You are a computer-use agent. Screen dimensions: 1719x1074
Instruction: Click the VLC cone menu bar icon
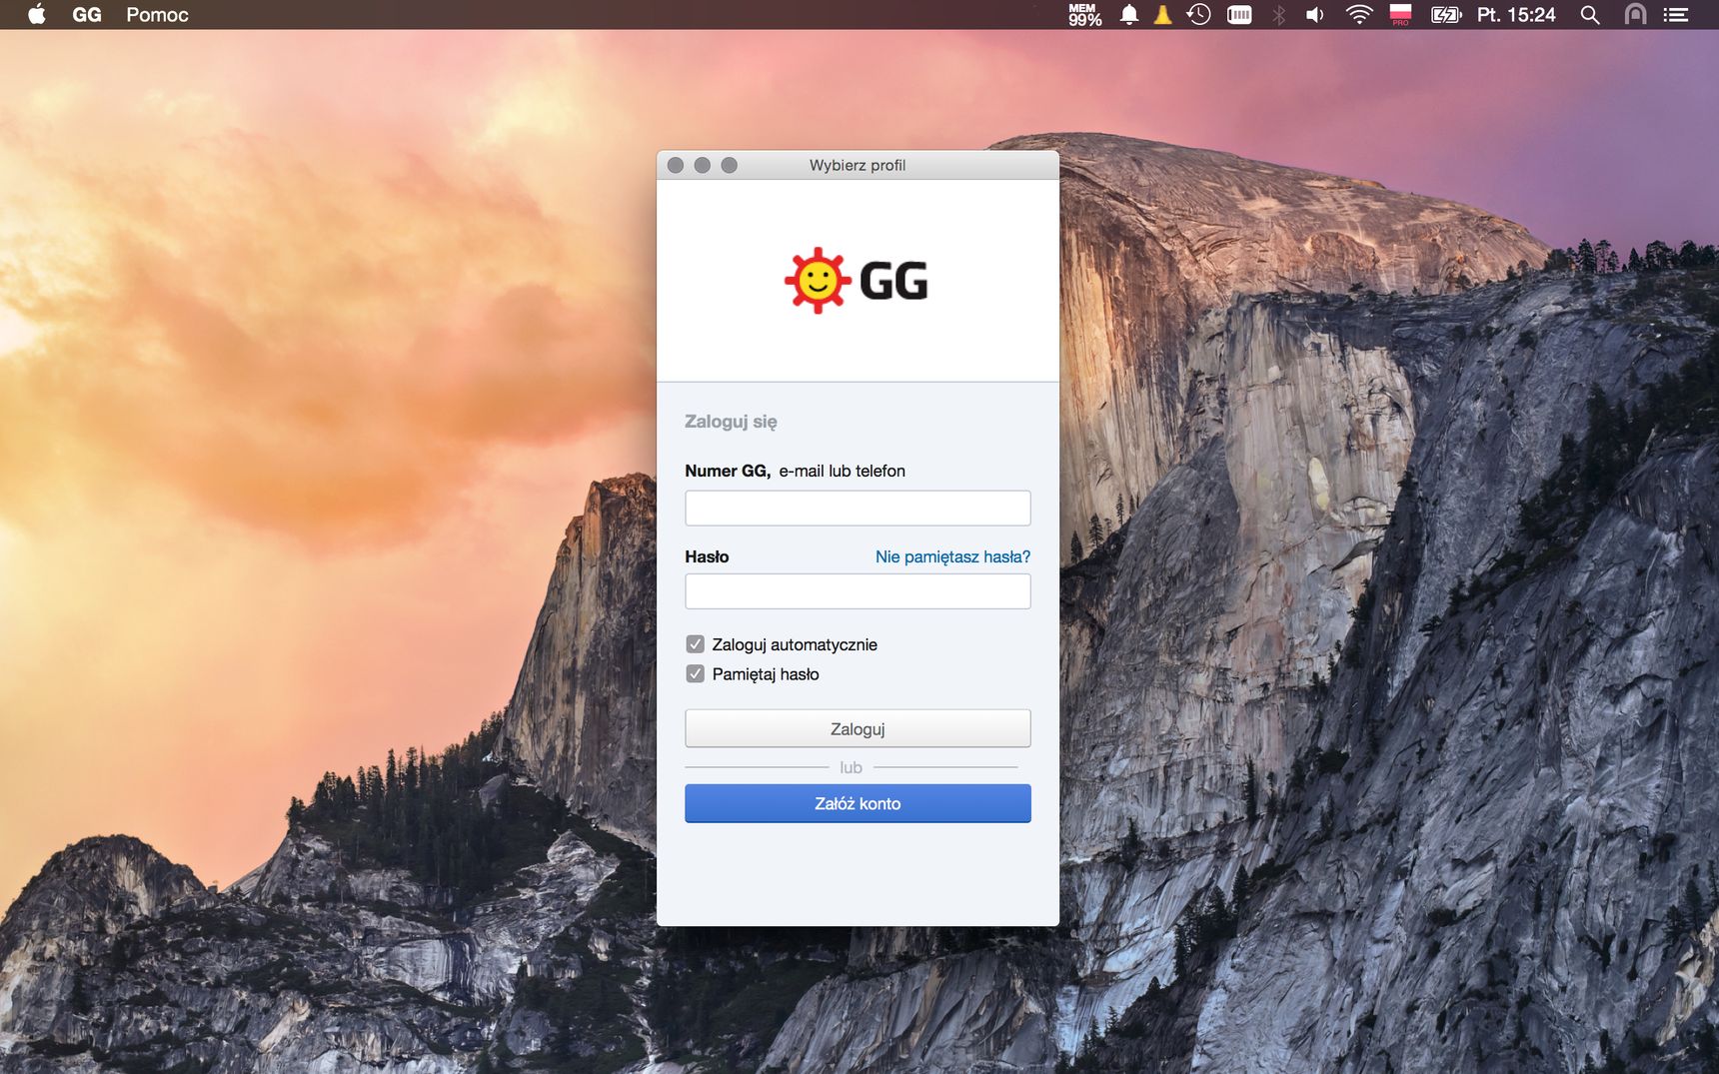tap(1162, 14)
